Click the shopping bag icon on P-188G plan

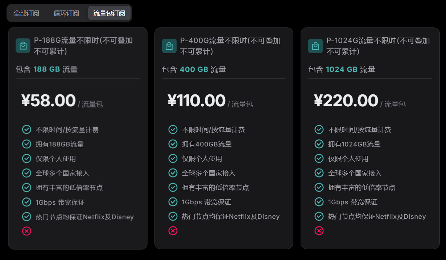(x=23, y=46)
